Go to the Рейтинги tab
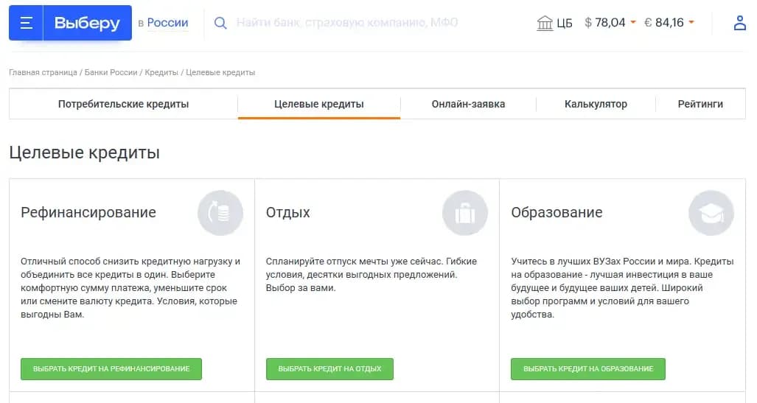Image resolution: width=757 pixels, height=403 pixels. 700,104
